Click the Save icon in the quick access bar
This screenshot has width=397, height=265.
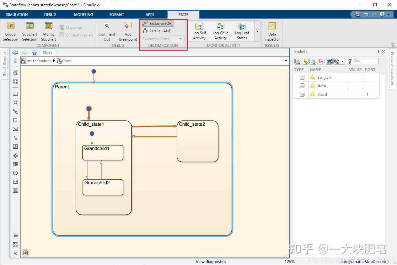click(358, 14)
